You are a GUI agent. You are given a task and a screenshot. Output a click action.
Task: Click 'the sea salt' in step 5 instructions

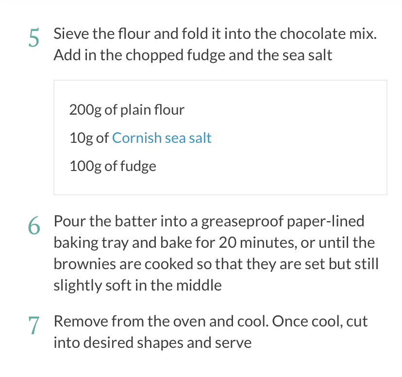click(x=295, y=55)
